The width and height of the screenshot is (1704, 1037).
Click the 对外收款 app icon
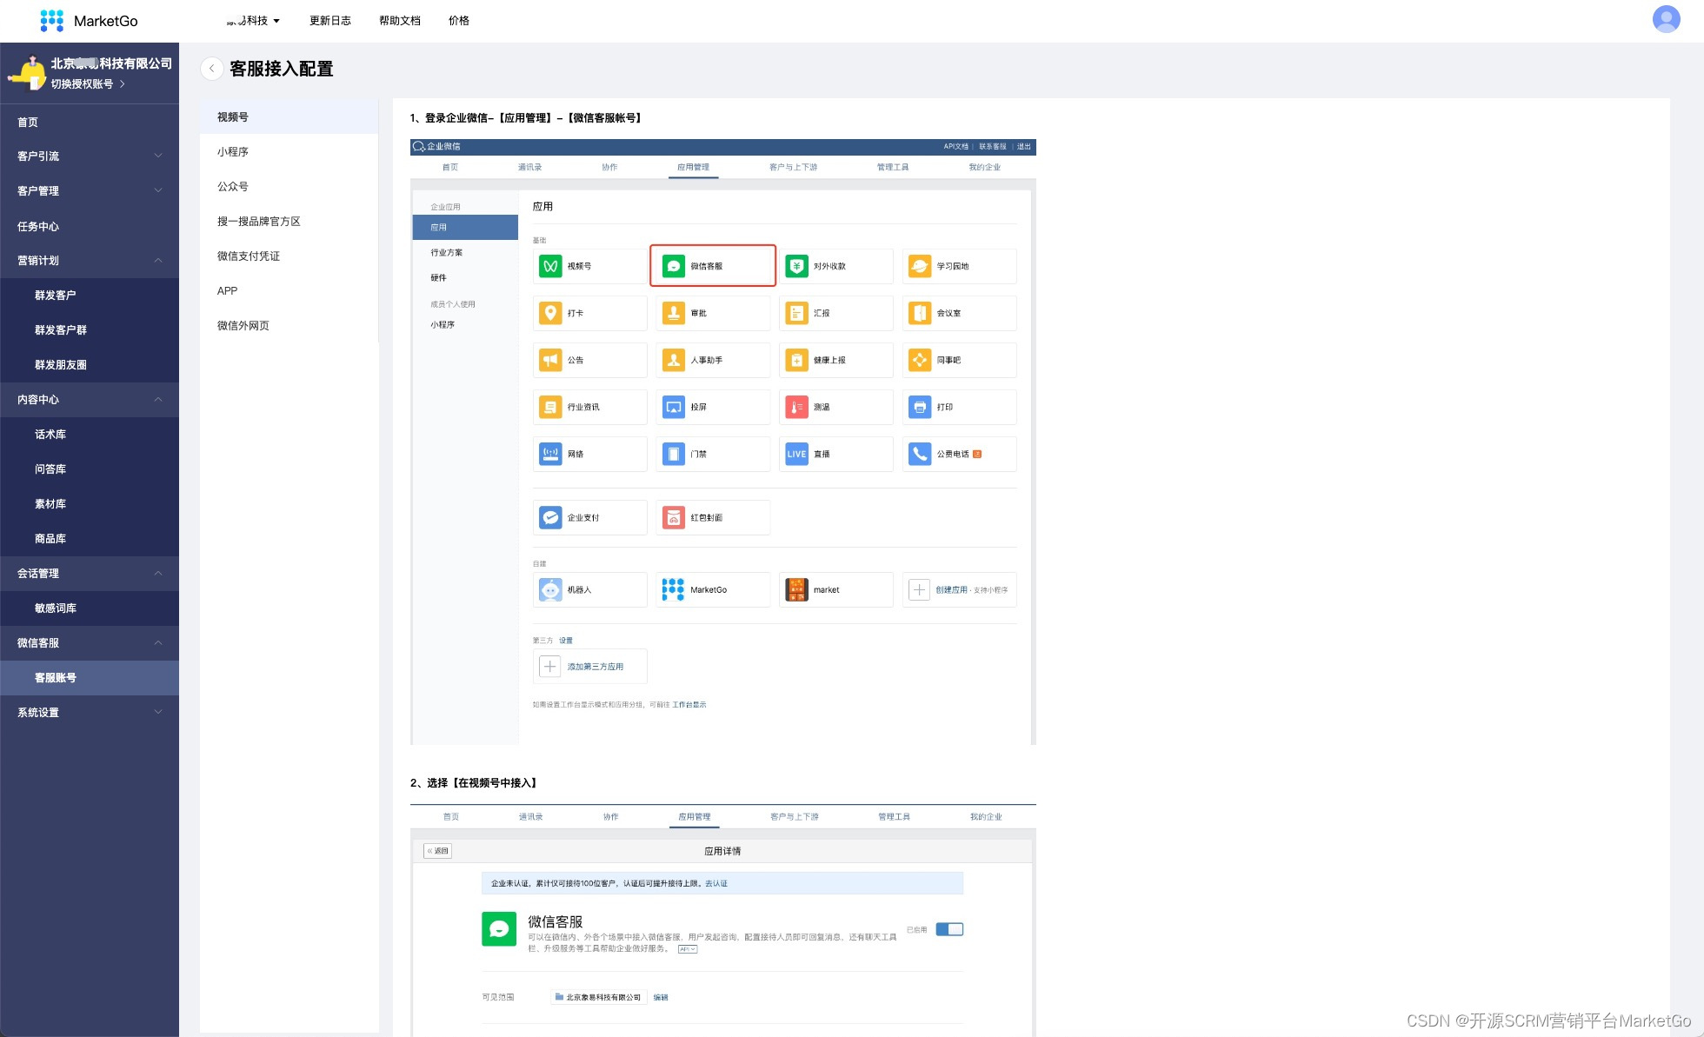796,266
